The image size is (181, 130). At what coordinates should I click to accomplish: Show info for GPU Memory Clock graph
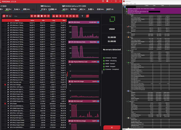pyautogui.click(x=98, y=42)
